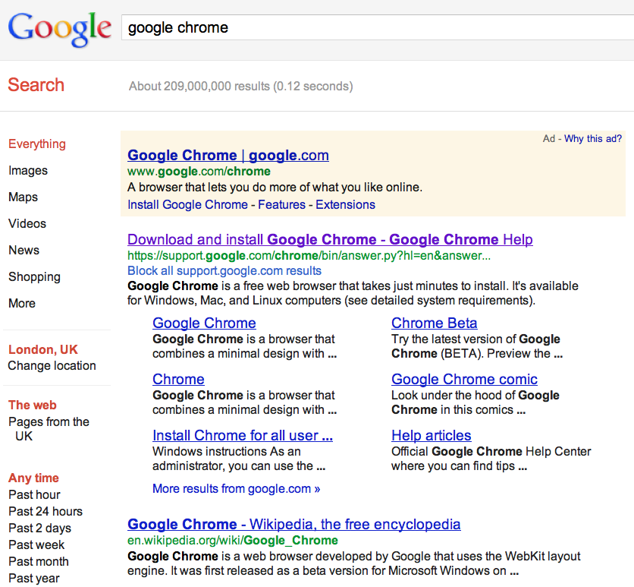Open the Google Chrome | google.com ad title
This screenshot has width=634, height=587.
228,156
